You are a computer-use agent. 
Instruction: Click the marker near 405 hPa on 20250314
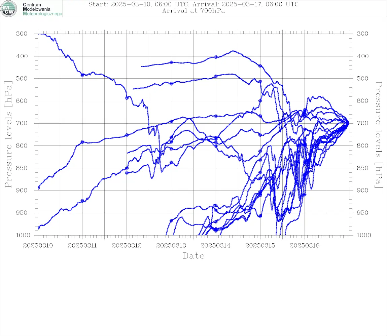(x=216, y=57)
